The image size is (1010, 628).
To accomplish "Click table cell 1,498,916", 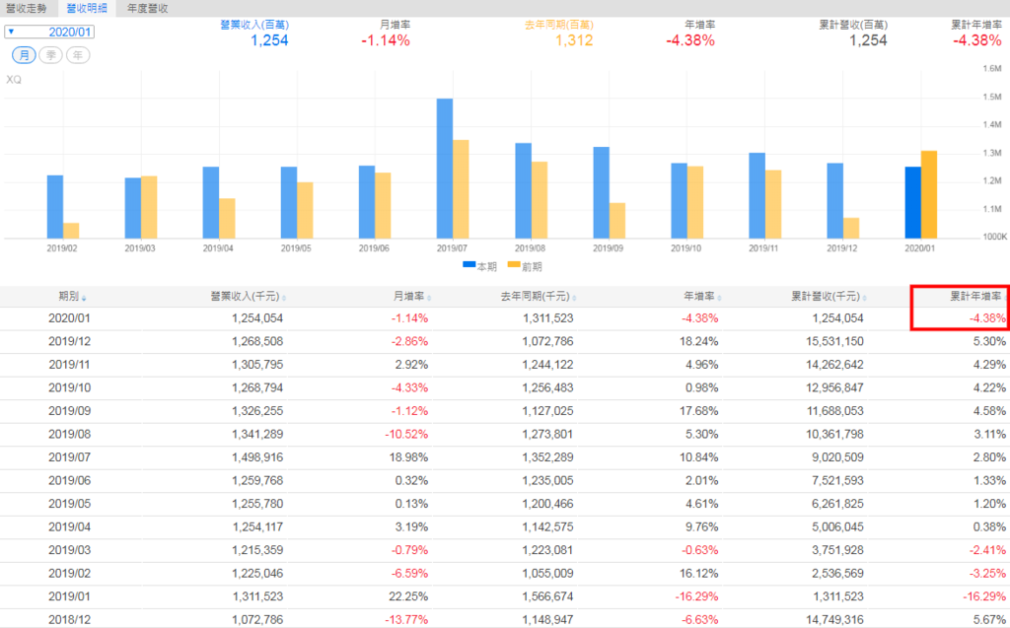I will click(x=257, y=457).
